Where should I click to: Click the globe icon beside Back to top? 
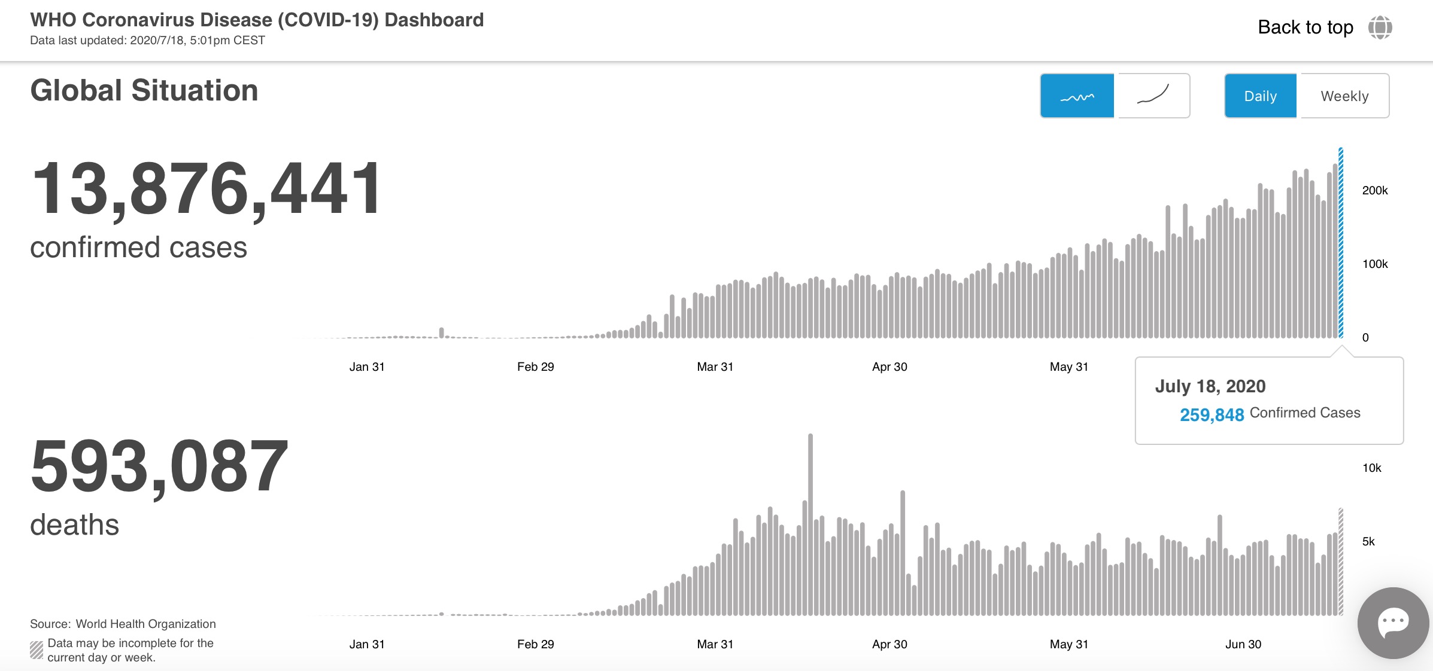tap(1380, 28)
